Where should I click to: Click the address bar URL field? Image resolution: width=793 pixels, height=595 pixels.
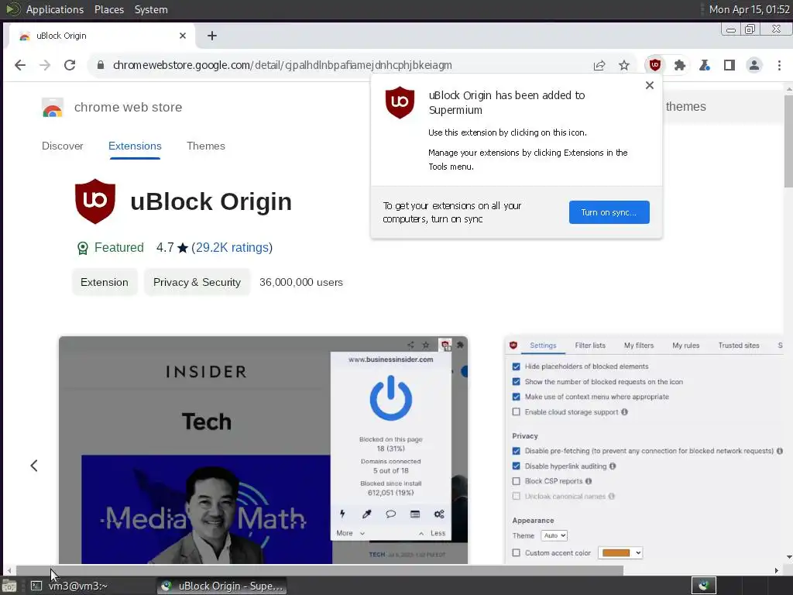344,65
